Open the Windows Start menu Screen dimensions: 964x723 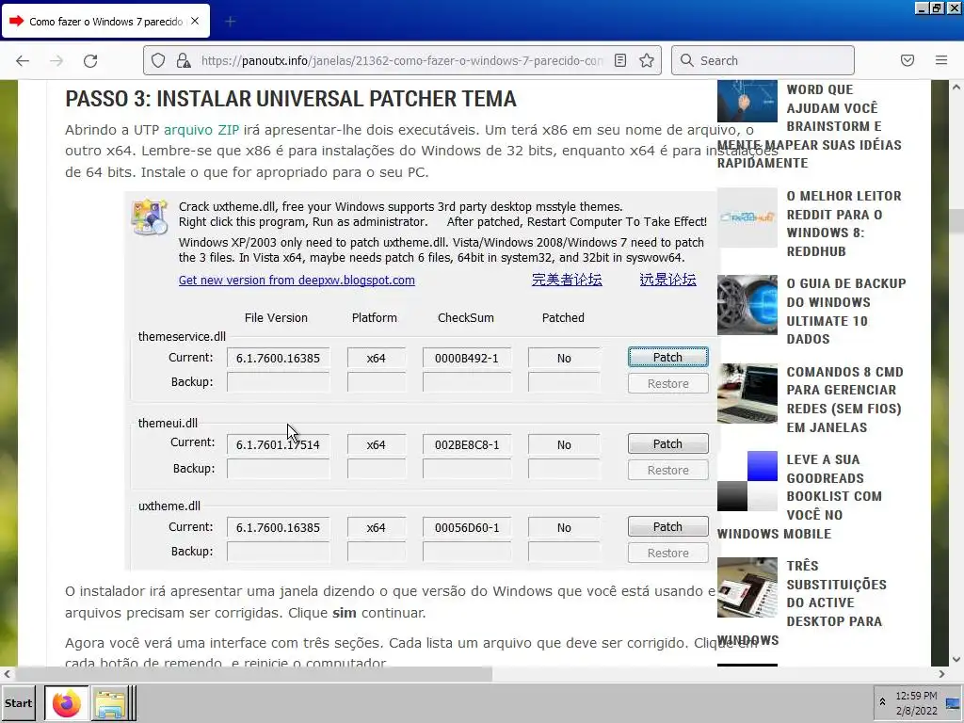pyautogui.click(x=19, y=703)
